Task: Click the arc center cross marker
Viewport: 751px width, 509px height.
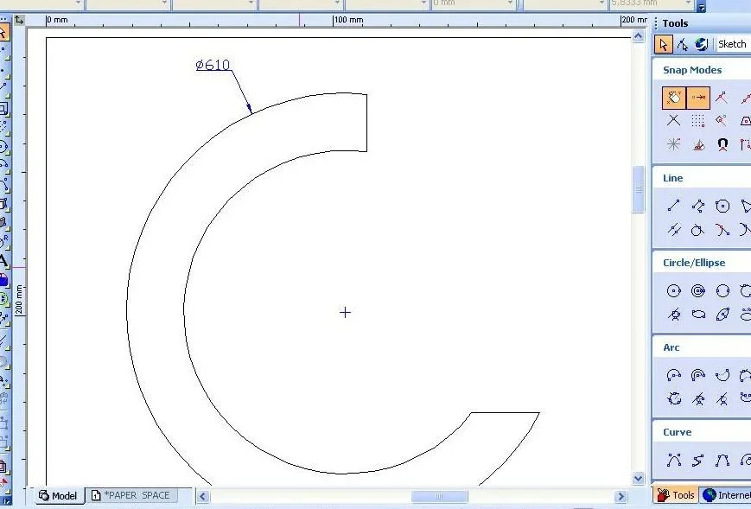Action: pos(345,313)
